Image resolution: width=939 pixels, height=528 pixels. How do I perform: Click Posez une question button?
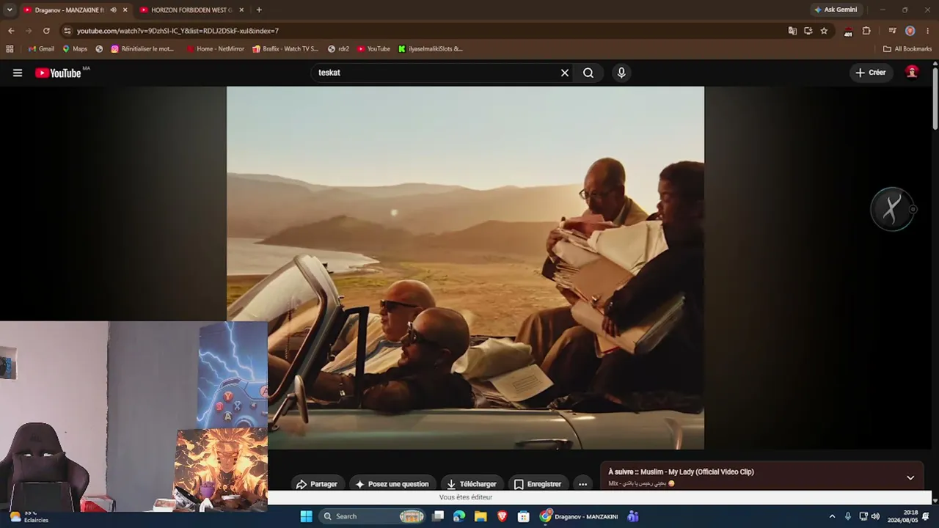click(x=392, y=484)
